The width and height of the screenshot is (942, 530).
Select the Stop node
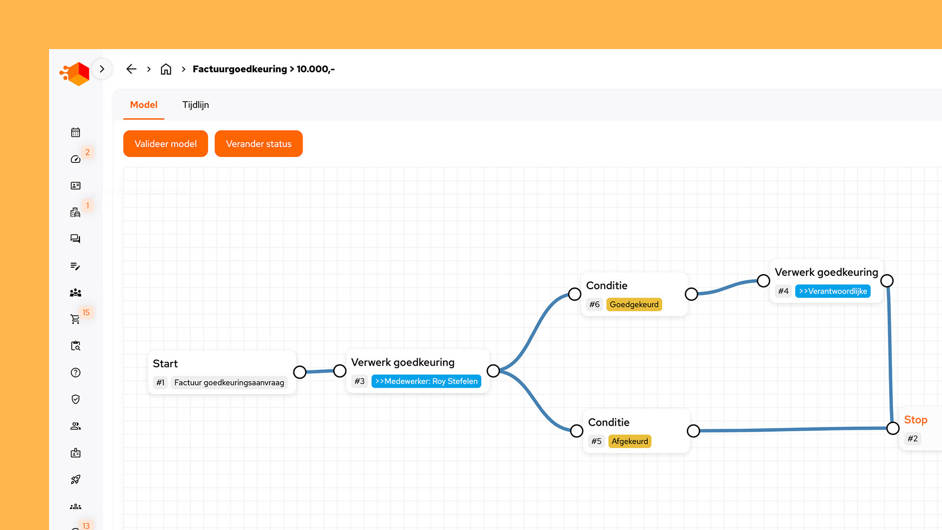[916, 420]
